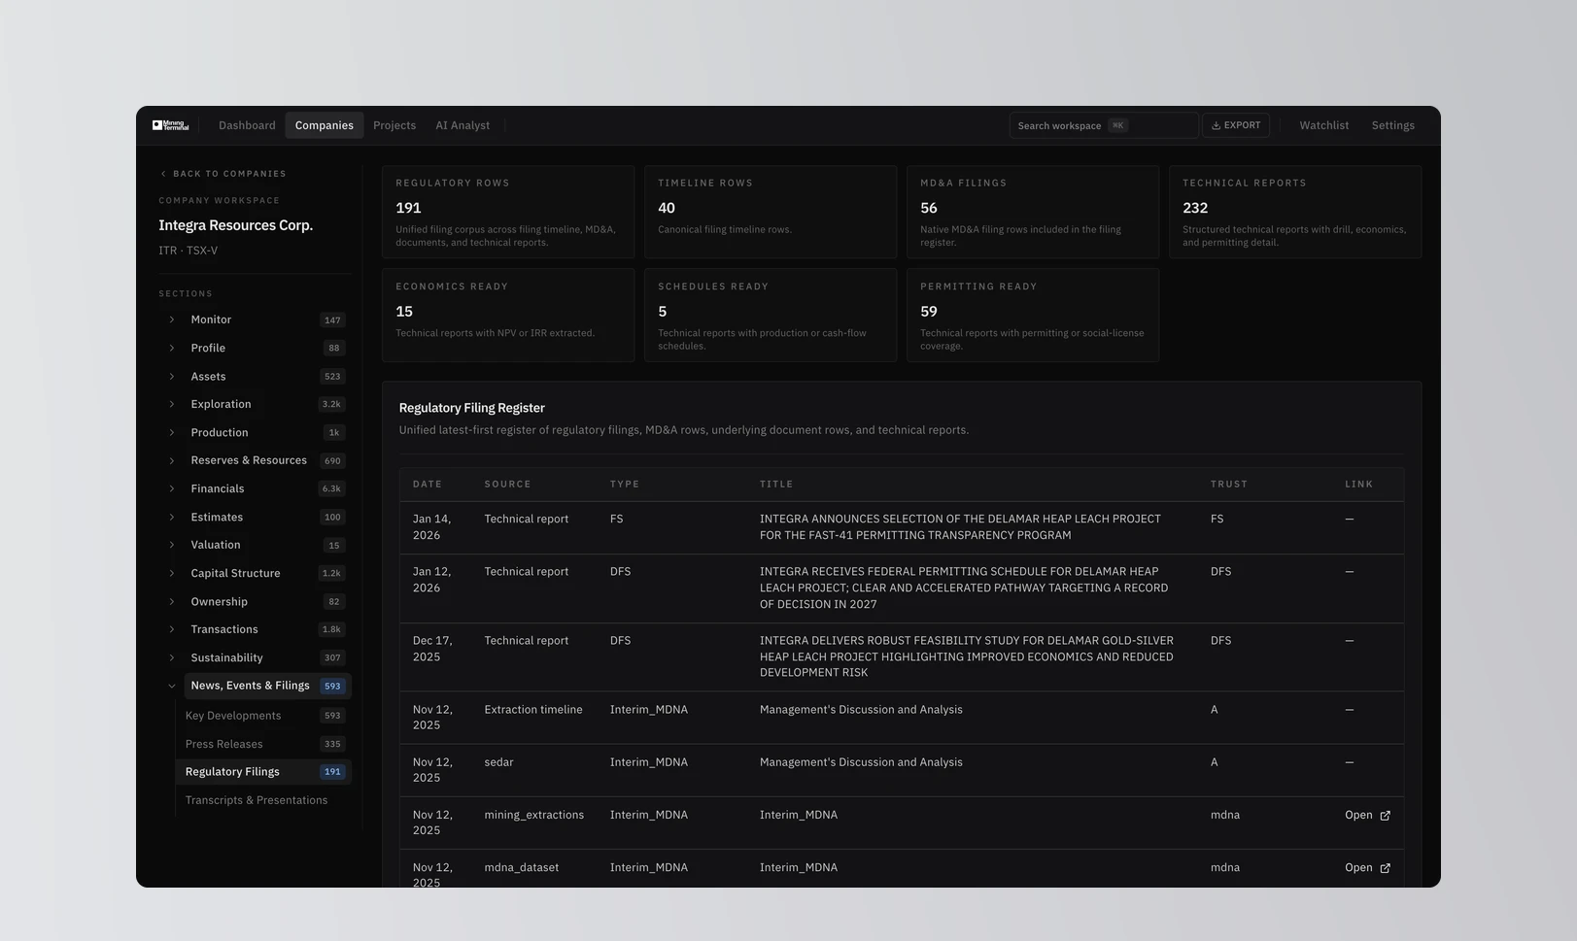The width and height of the screenshot is (1577, 941).
Task: Expand the Reserves & Resources chevron
Action: click(x=172, y=460)
